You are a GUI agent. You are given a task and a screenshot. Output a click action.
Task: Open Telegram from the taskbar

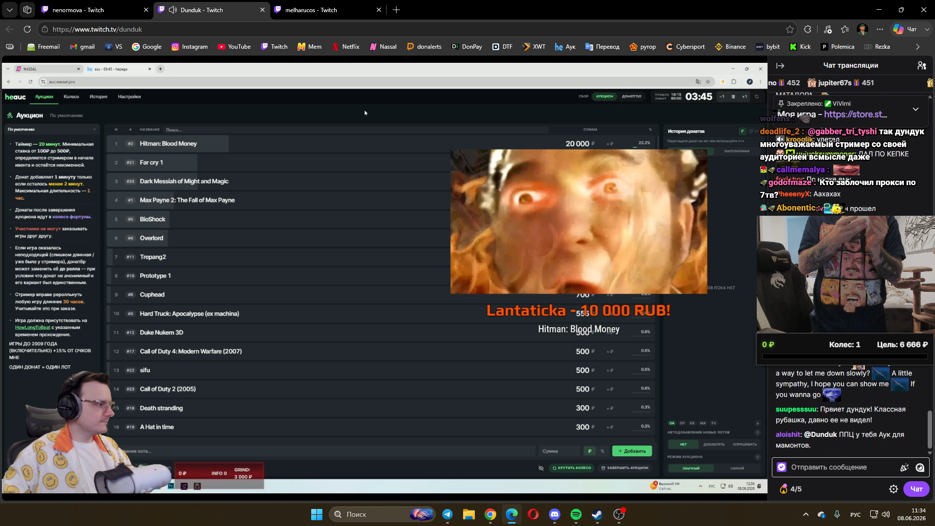(x=448, y=514)
